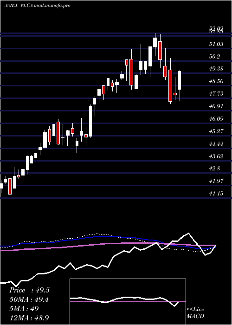Select the 41.15 price axis label
This screenshot has width=232, height=325.
pyautogui.click(x=216, y=194)
